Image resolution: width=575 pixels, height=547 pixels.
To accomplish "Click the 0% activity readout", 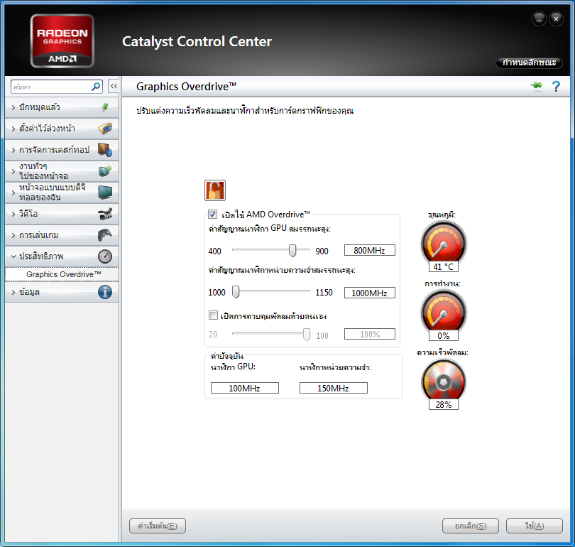I will 444,336.
